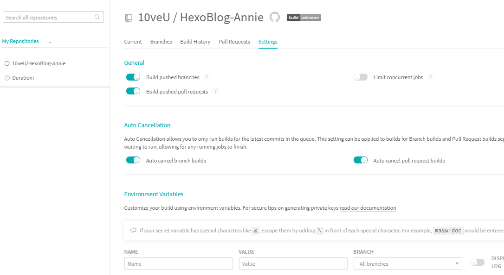Click help icon beside Build pushed pull requests
This screenshot has width=504, height=275.
tap(215, 92)
